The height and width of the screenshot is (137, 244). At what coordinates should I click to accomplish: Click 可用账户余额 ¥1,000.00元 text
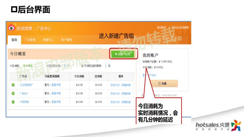tap(157, 62)
